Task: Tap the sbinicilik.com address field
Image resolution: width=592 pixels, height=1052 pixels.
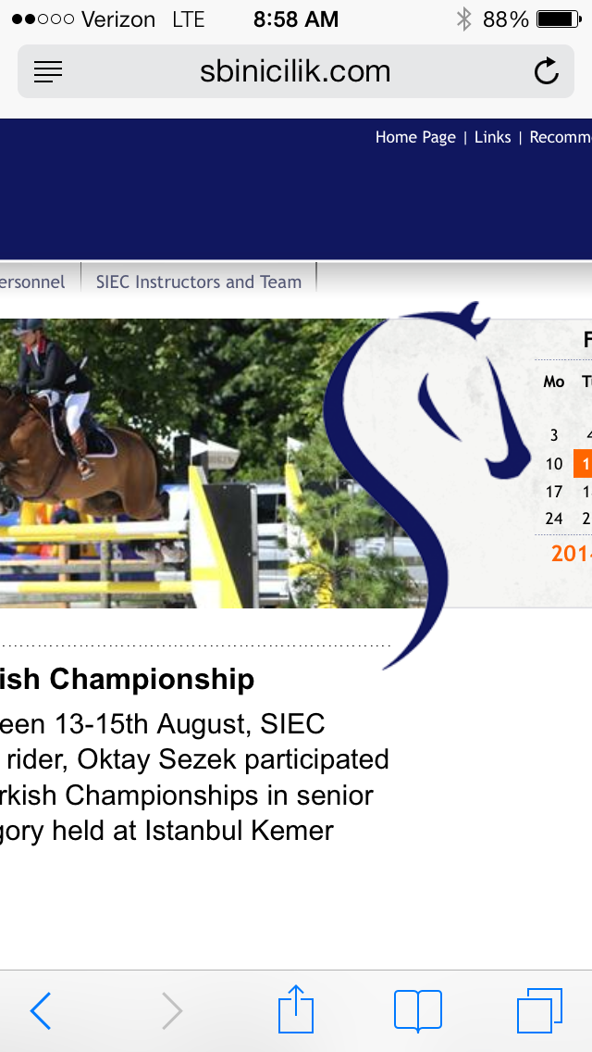Action: click(x=295, y=71)
